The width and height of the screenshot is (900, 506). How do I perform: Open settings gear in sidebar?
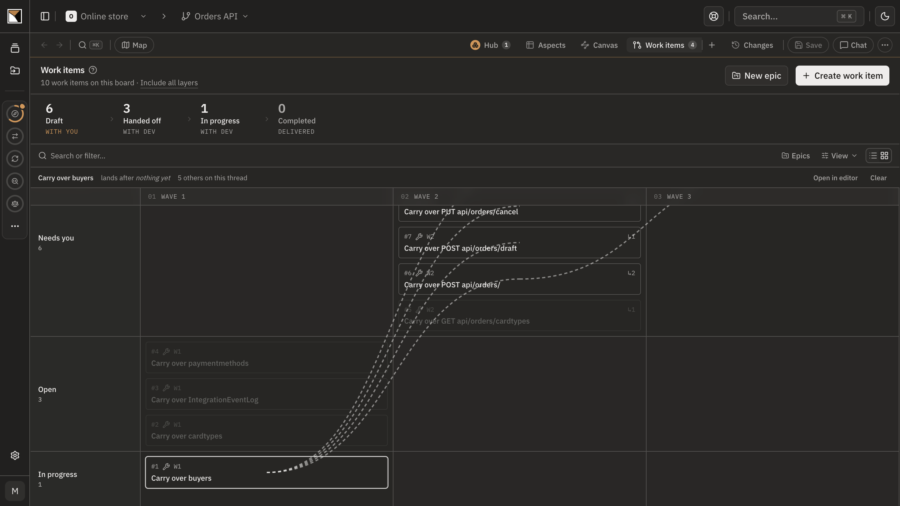[x=15, y=455]
